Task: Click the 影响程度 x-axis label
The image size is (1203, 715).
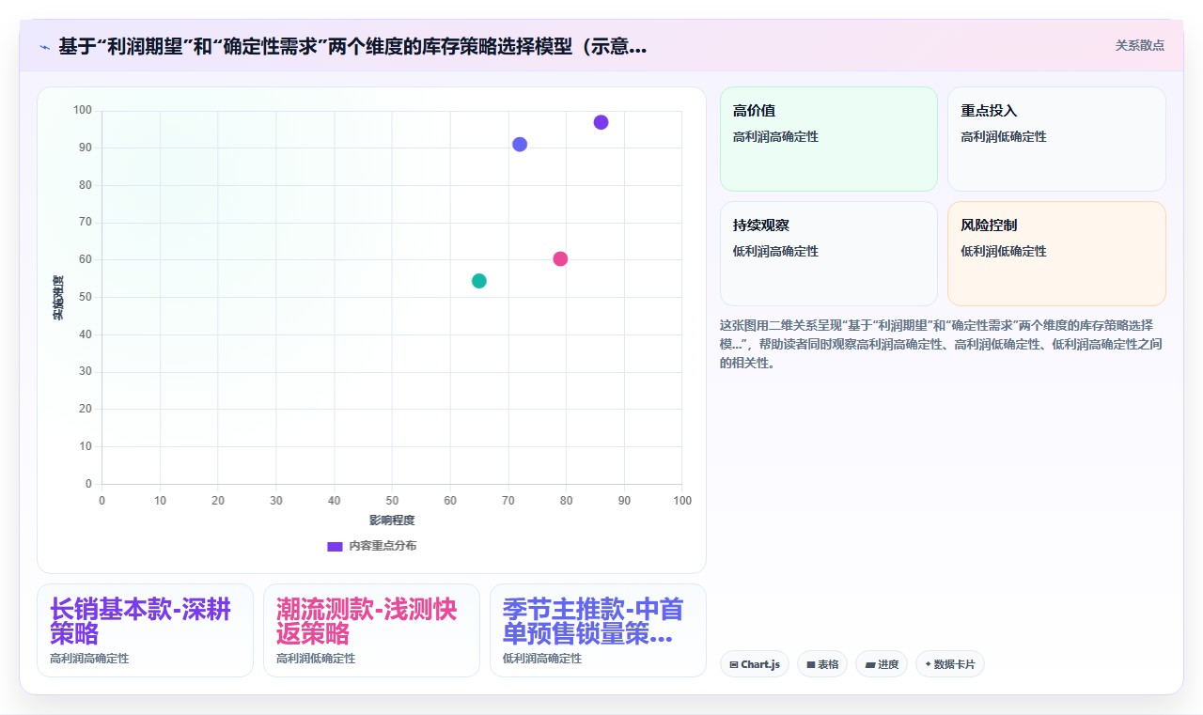Action: click(392, 520)
